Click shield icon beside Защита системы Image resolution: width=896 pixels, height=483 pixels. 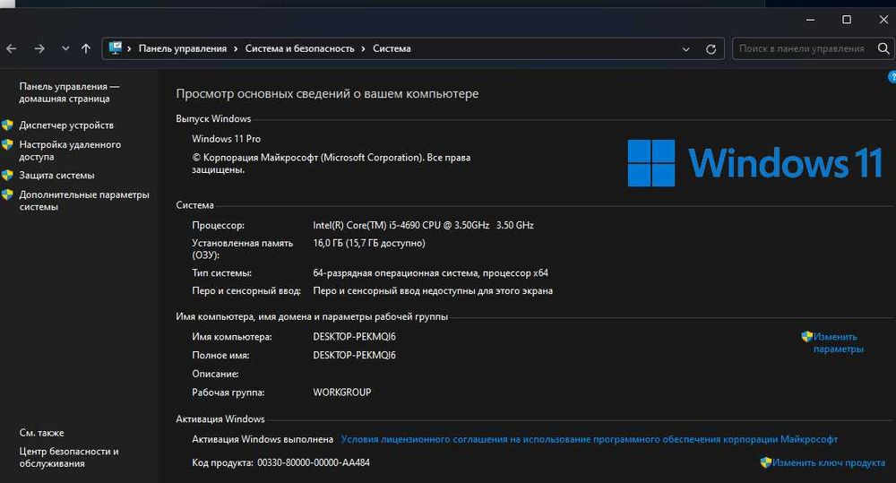[8, 176]
